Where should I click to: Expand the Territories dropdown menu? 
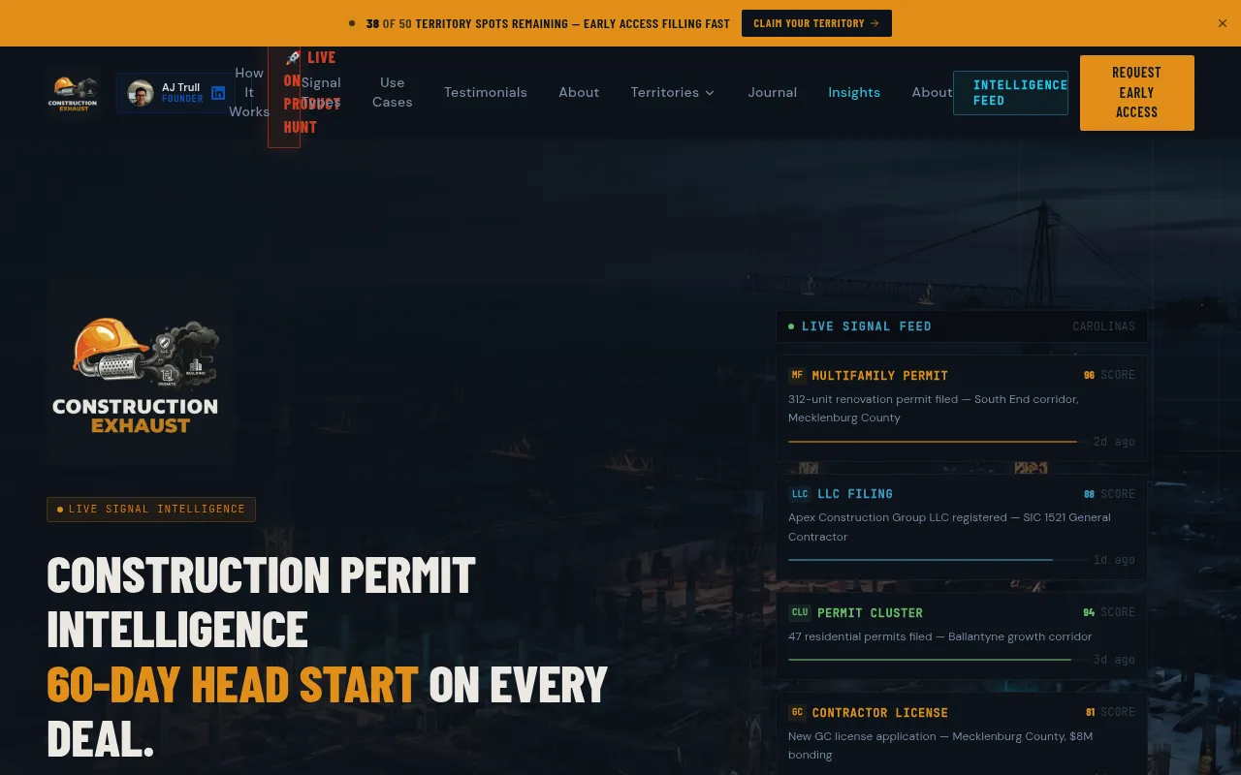673,92
